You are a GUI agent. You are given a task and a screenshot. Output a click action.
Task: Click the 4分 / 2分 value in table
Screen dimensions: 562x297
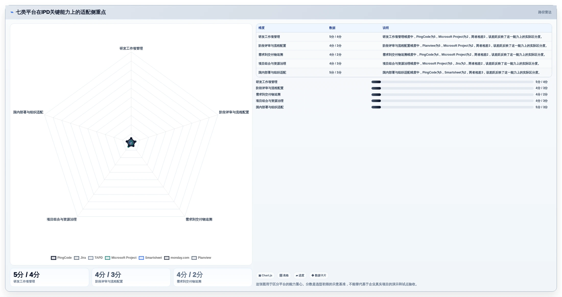click(x=335, y=55)
